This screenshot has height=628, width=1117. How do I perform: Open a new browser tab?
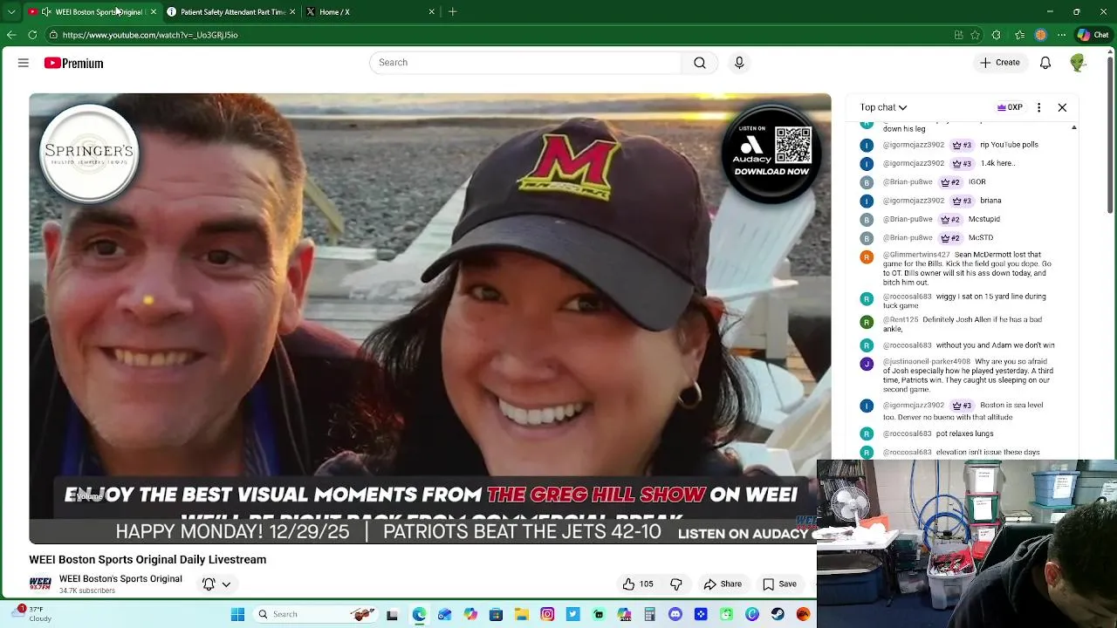pos(452,11)
